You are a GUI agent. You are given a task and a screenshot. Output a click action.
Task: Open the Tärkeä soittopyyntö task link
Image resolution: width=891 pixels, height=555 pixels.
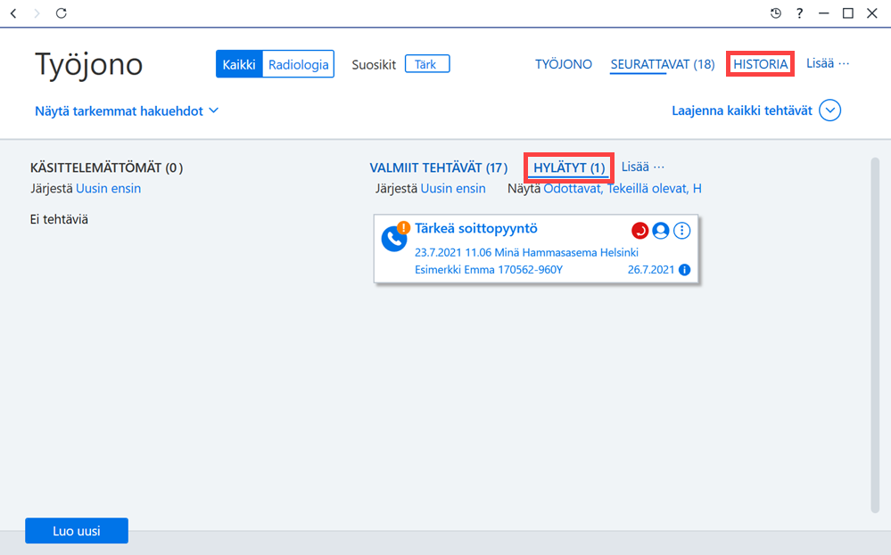tap(476, 228)
